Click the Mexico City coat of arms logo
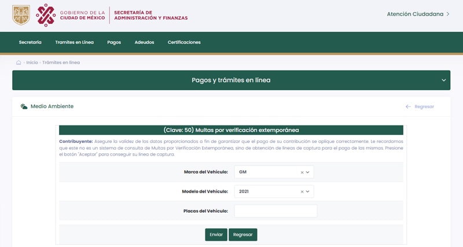The width and height of the screenshot is (463, 247). [x=21, y=15]
